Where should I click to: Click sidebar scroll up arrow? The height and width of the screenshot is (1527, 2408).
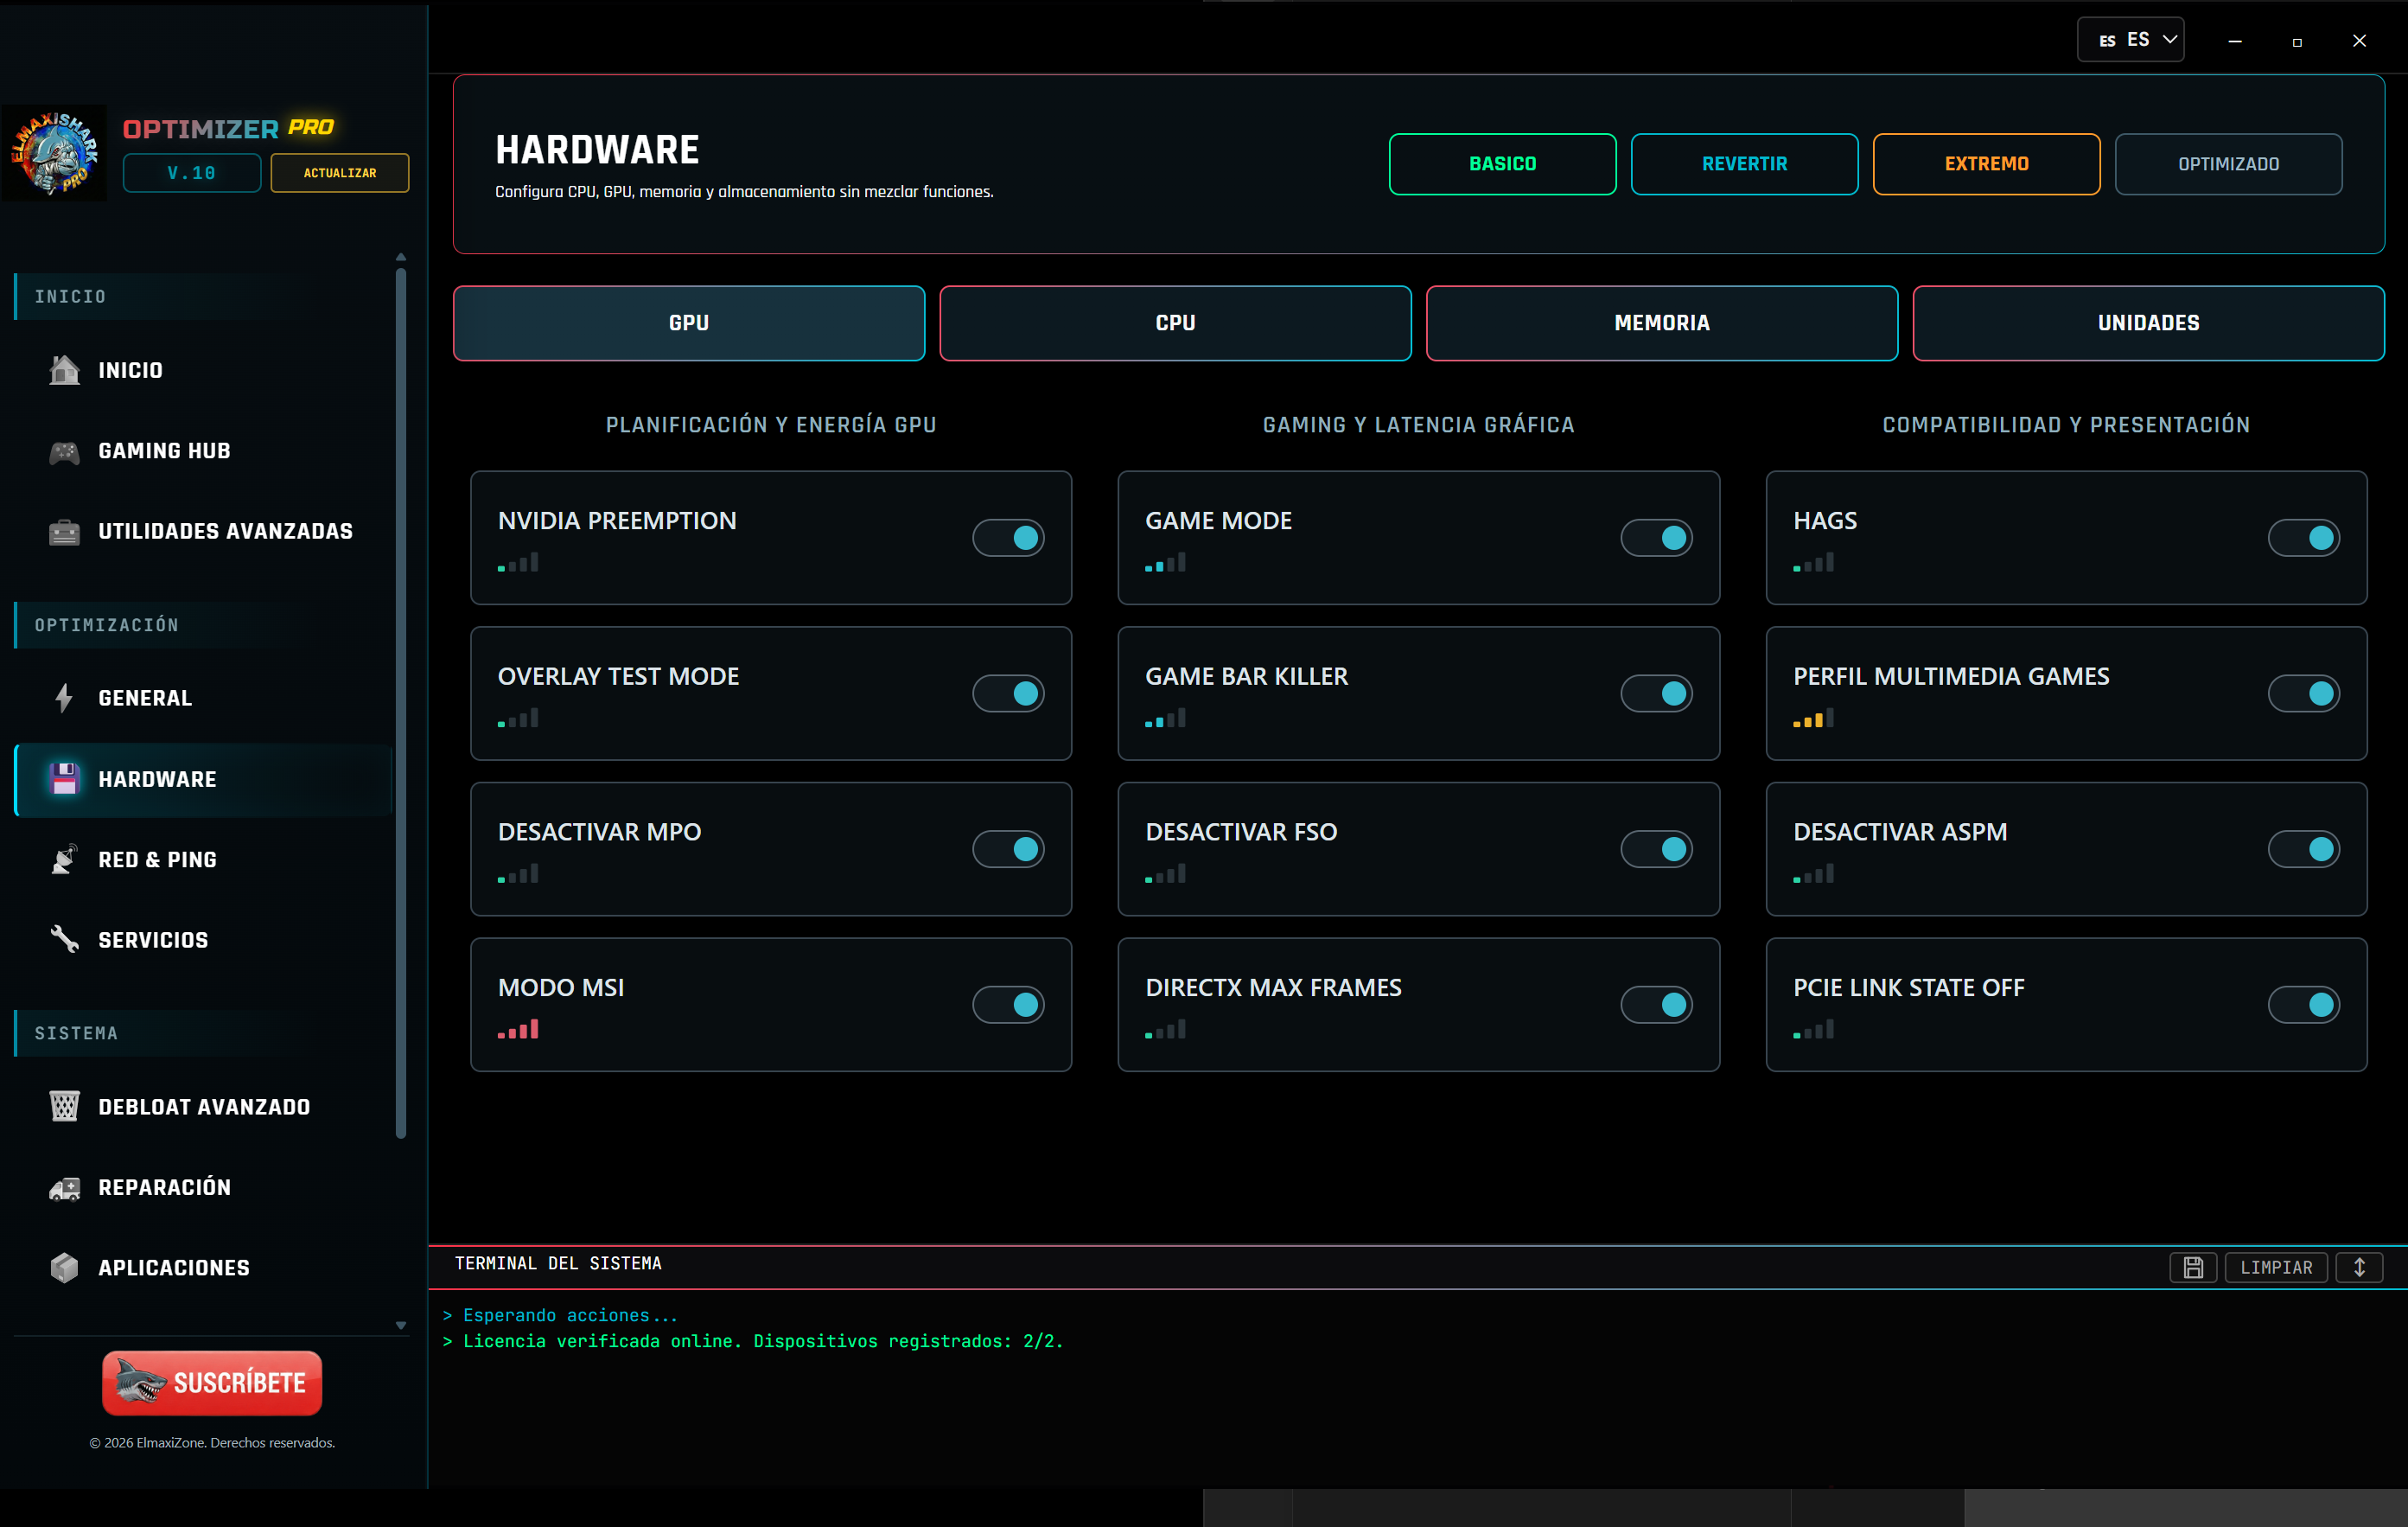coord(401,257)
